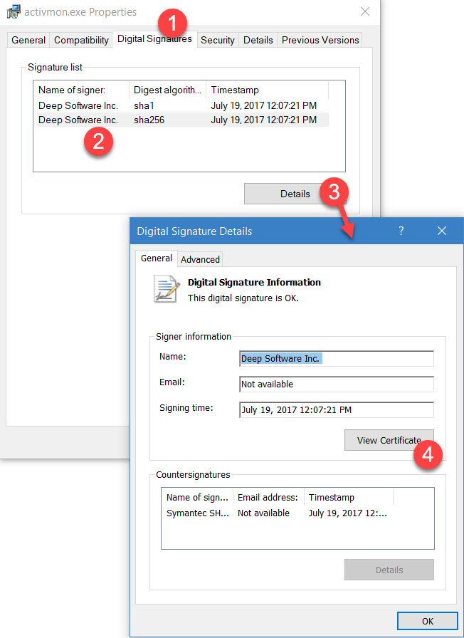The height and width of the screenshot is (638, 464).
Task: Select the Digital Signatures tab
Action: pyautogui.click(x=154, y=39)
